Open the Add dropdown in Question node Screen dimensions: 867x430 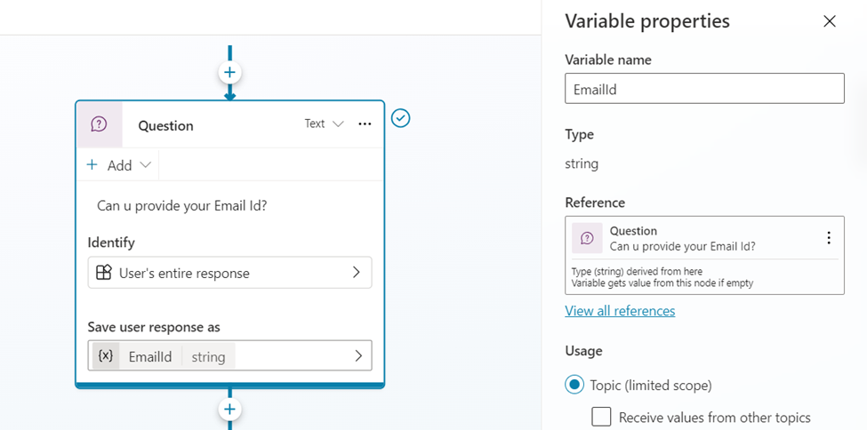click(x=120, y=165)
